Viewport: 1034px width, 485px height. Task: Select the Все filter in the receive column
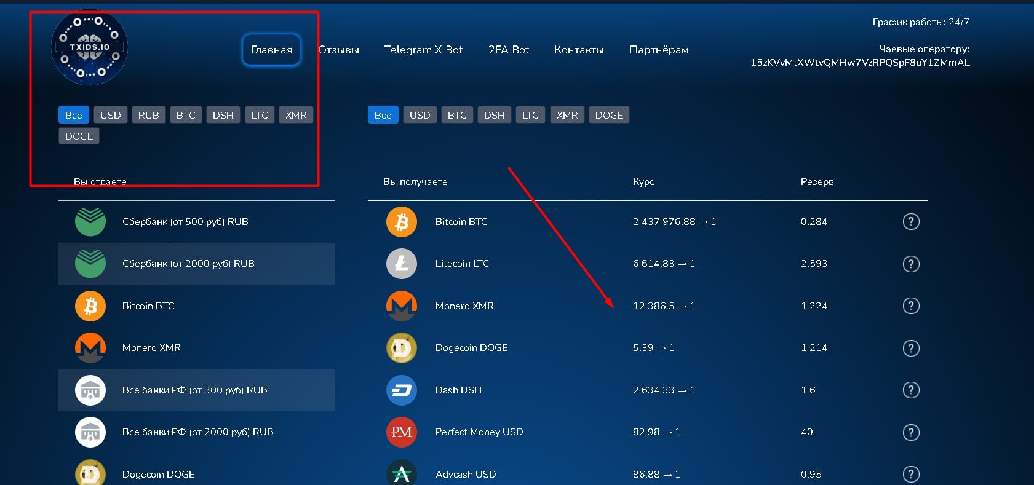point(383,115)
